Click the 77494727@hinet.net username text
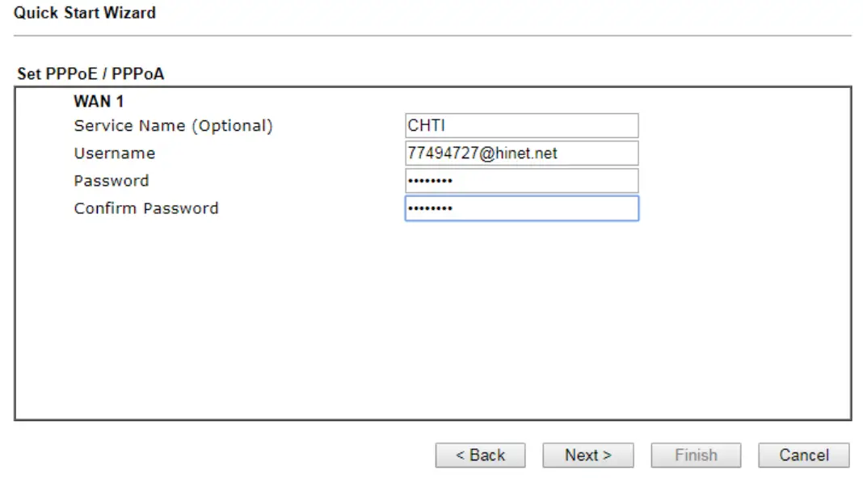 [482, 153]
